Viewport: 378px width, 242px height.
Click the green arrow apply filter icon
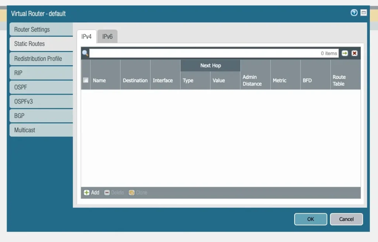tap(345, 53)
